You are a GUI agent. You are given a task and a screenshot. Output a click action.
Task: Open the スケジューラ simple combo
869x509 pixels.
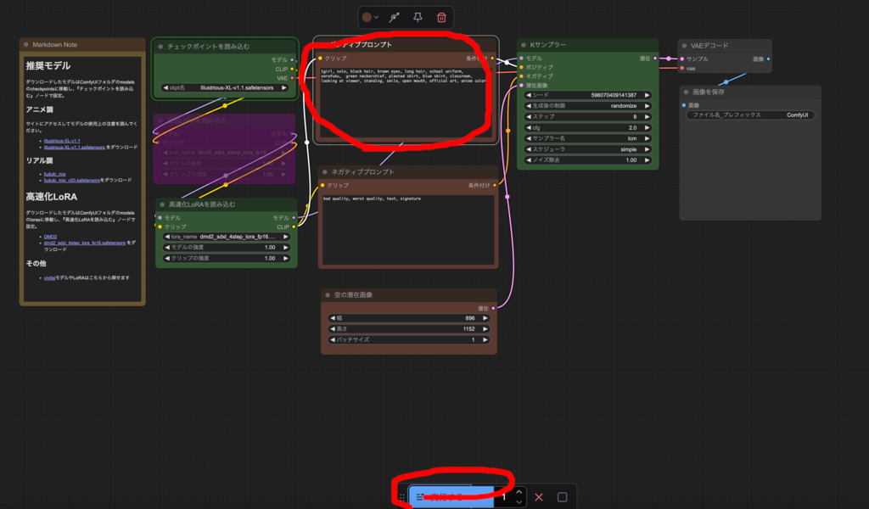click(x=587, y=149)
